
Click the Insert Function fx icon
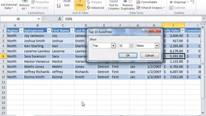point(60,19)
